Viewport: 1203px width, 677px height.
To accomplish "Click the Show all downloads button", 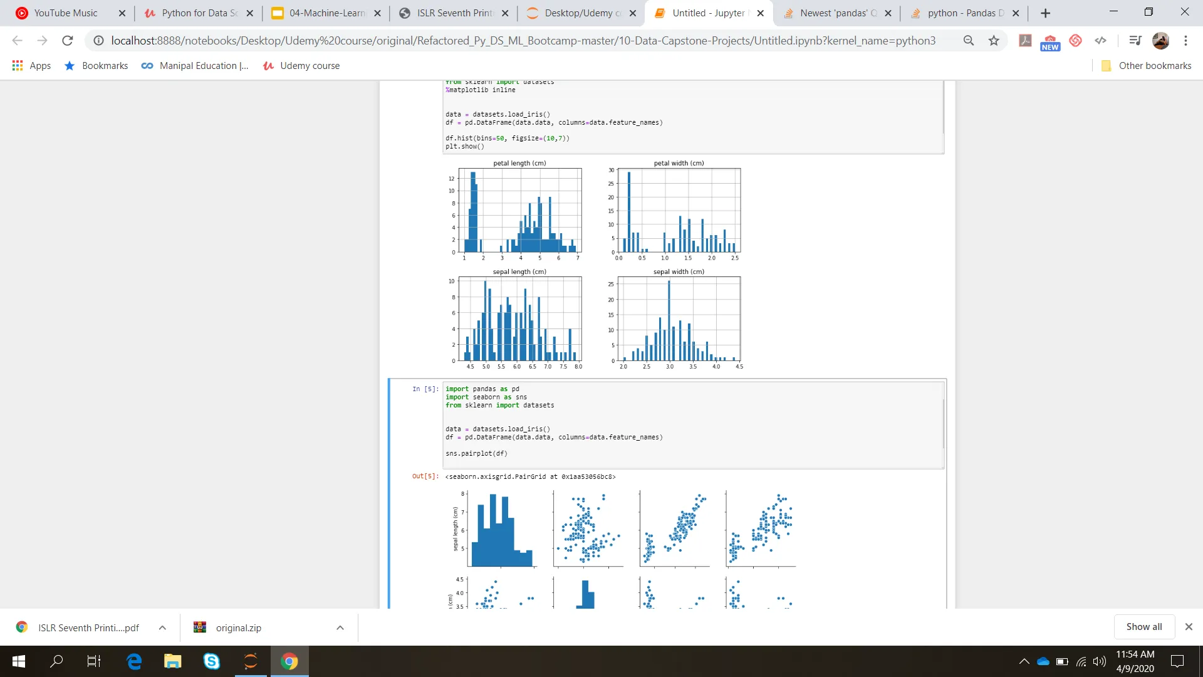I will [1143, 627].
